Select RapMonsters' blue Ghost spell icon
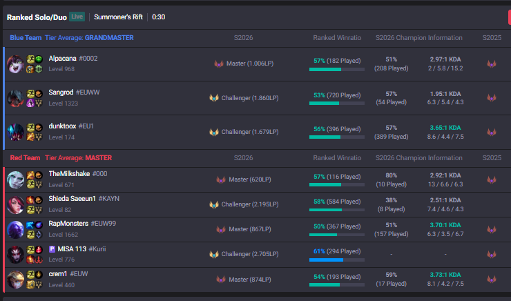The image size is (511, 301). click(x=30, y=225)
